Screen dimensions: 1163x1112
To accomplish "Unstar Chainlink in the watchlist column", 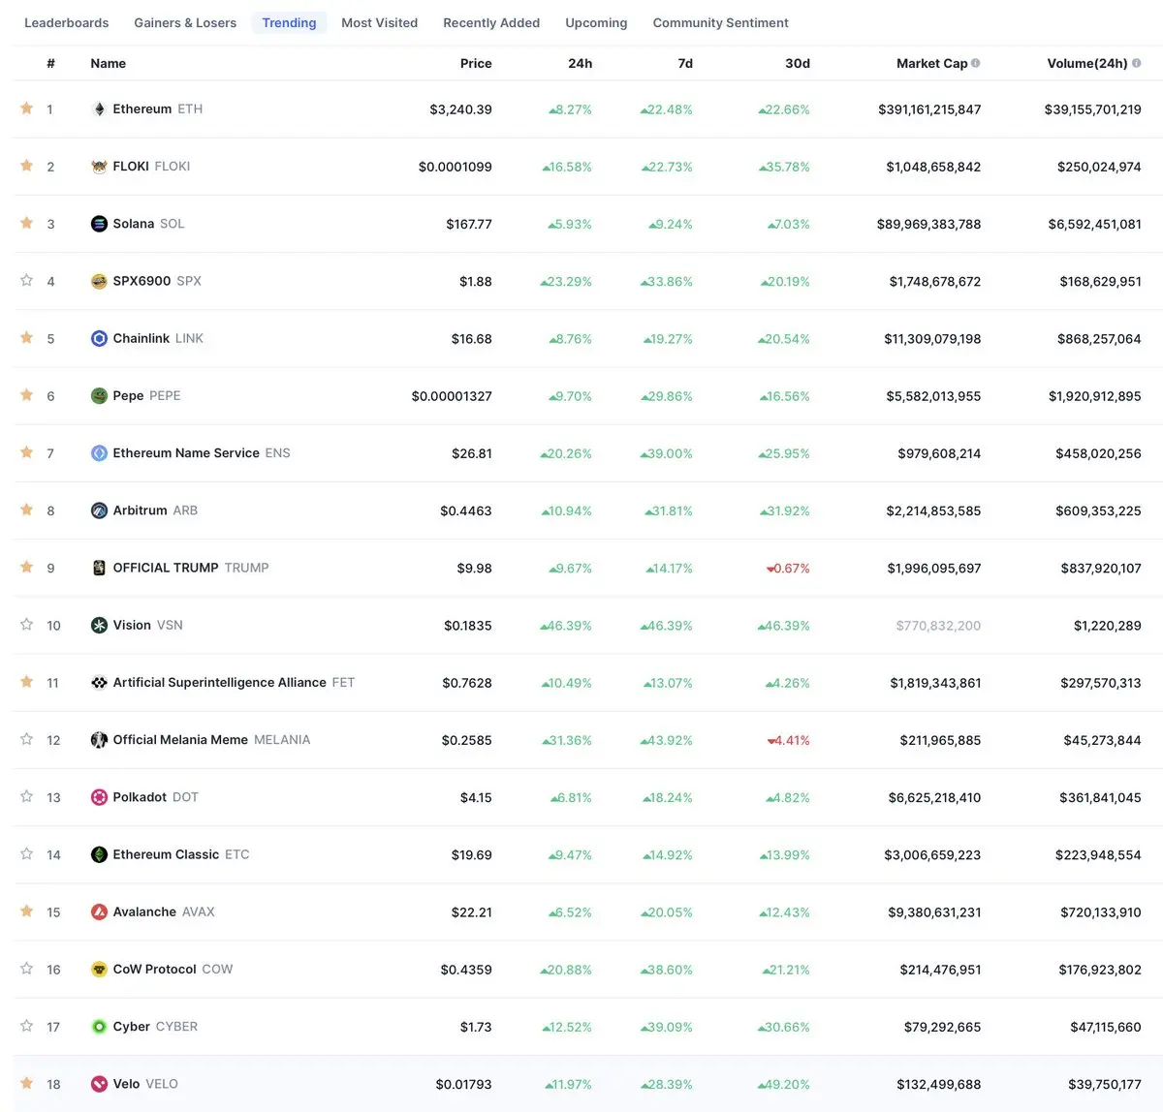I will click(27, 337).
